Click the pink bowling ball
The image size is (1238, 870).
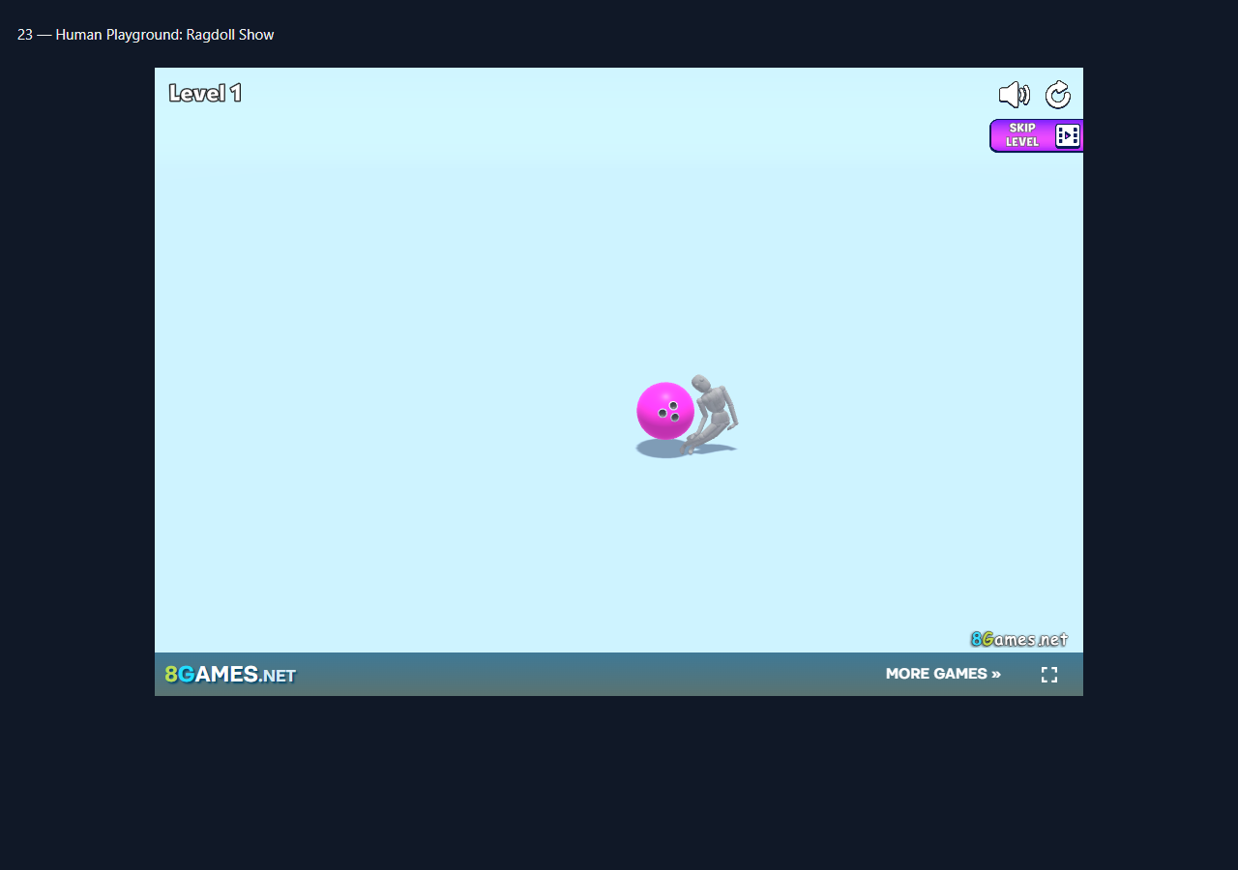665,411
